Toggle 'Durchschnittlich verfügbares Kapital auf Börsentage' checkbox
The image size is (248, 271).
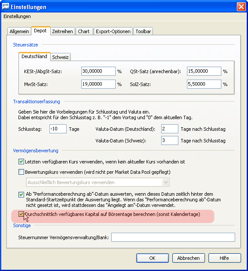pos(21,214)
